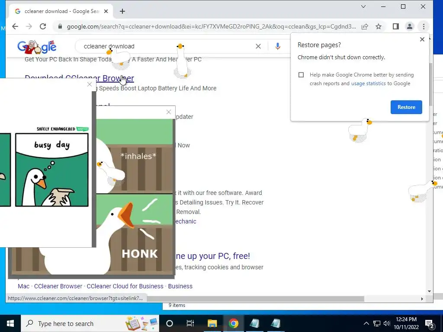The width and height of the screenshot is (443, 332).
Task: Click the goose walking below the Restore popup
Action: [x=360, y=130]
